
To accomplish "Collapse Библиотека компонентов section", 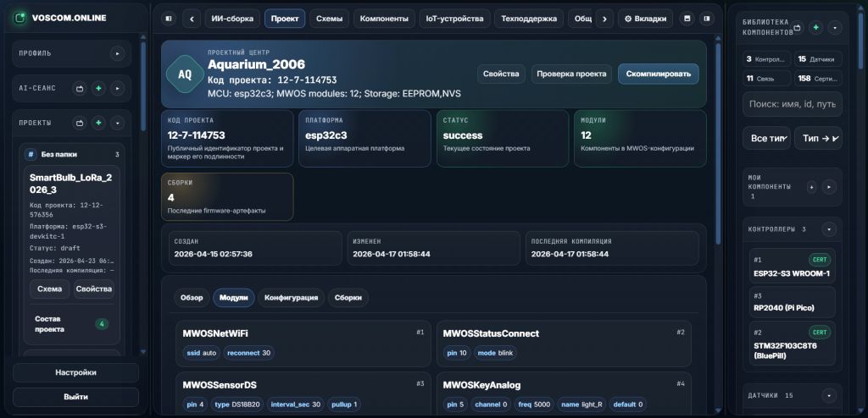I will pos(835,27).
